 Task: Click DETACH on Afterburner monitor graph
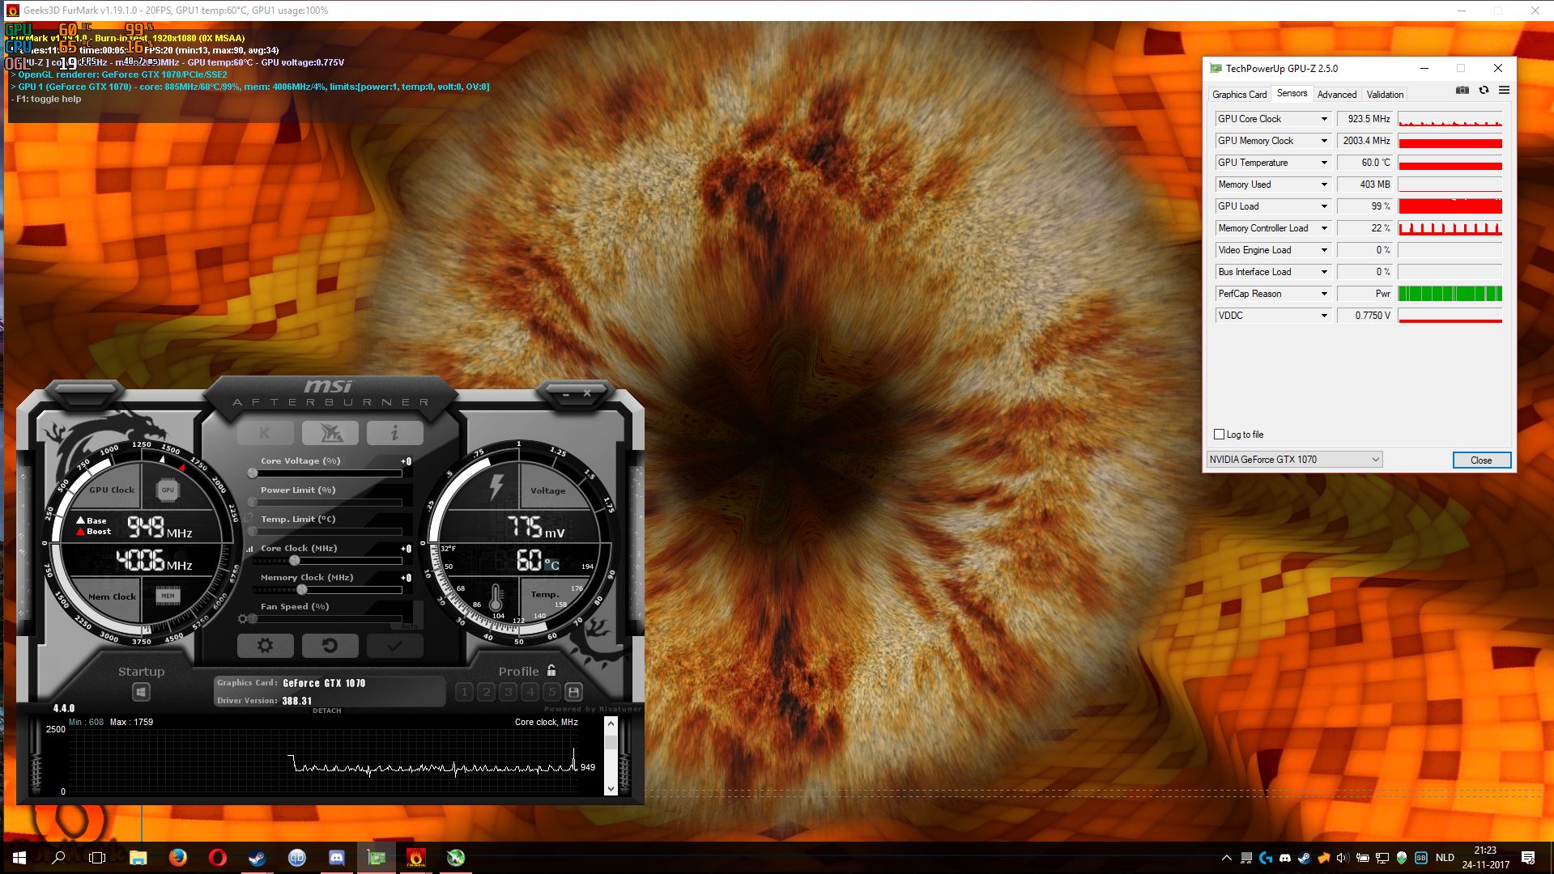coord(327,711)
